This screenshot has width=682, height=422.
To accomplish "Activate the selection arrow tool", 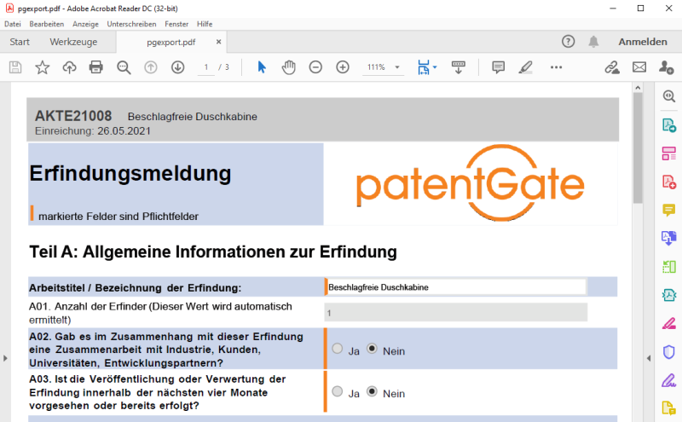I will [262, 67].
